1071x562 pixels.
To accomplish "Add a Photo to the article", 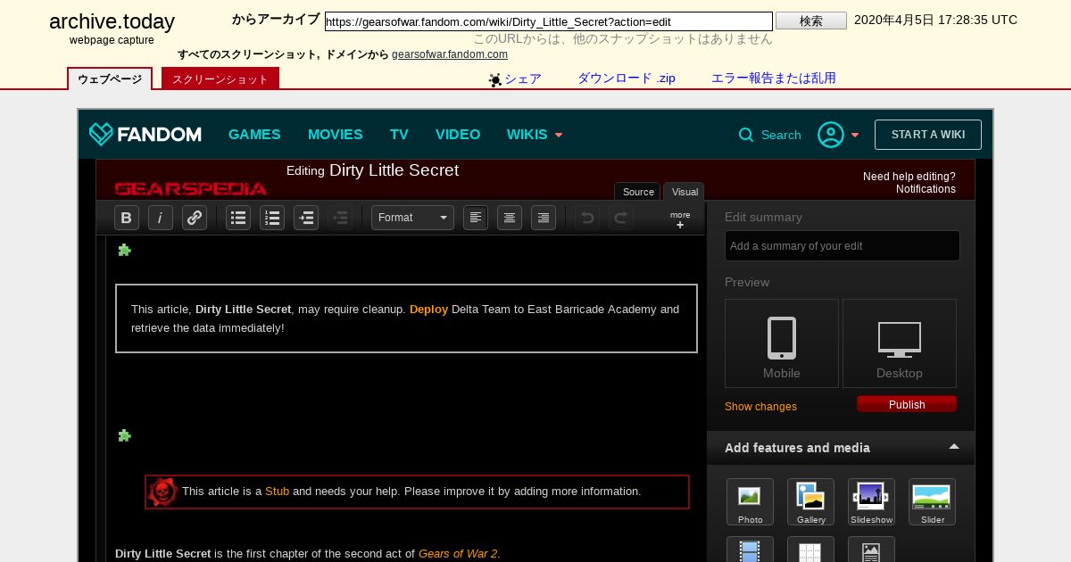I will [x=750, y=502].
